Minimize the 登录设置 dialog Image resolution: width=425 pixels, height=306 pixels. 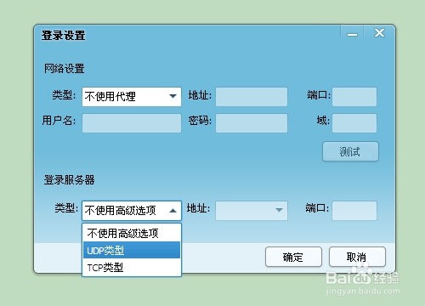352,34
